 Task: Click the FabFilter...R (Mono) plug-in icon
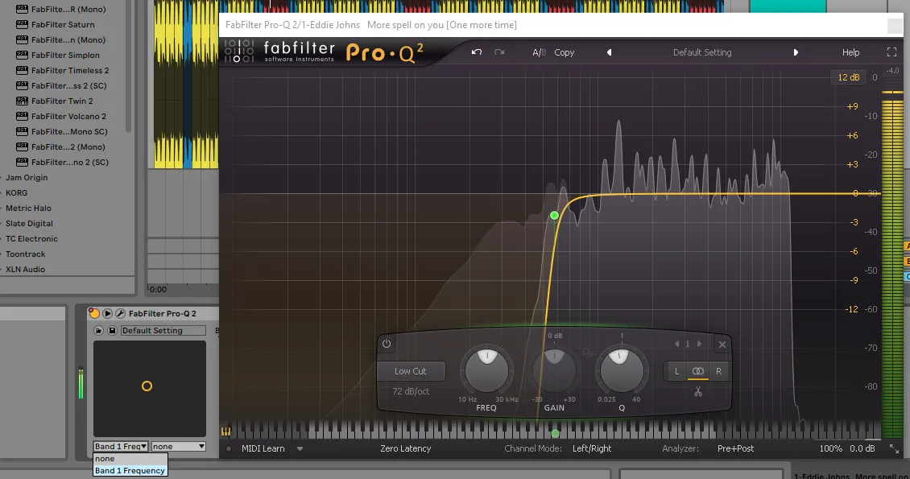tap(22, 10)
